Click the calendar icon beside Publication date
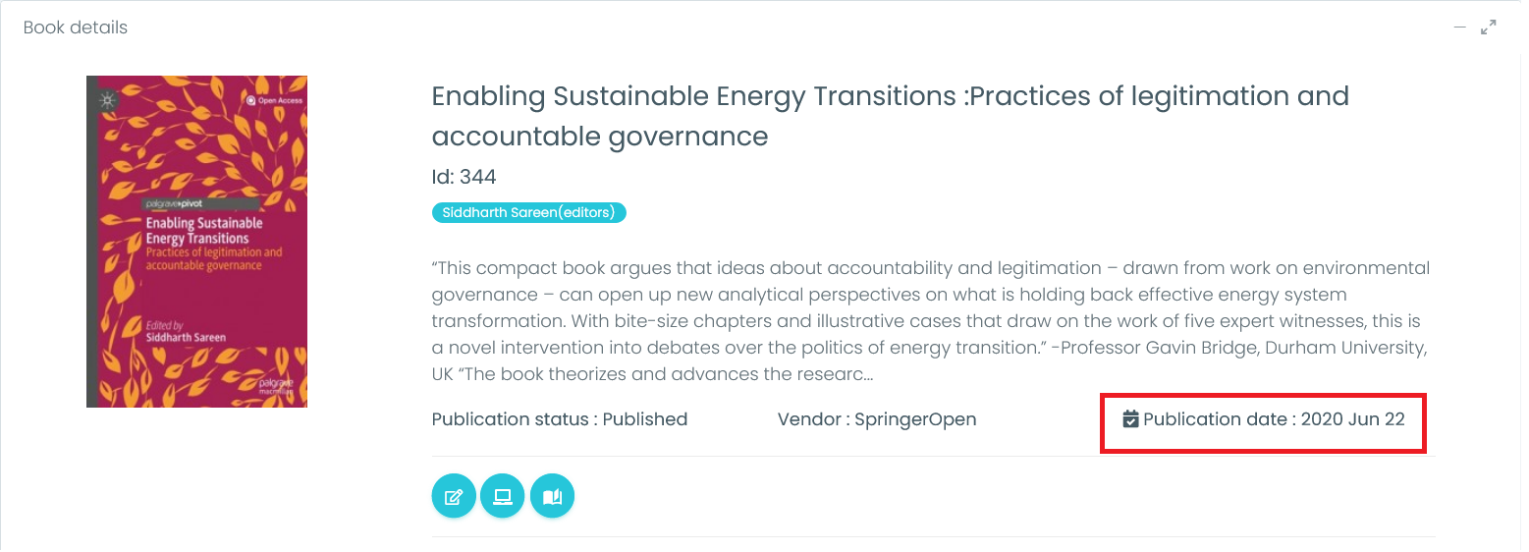This screenshot has height=552, width=1529. click(1130, 419)
